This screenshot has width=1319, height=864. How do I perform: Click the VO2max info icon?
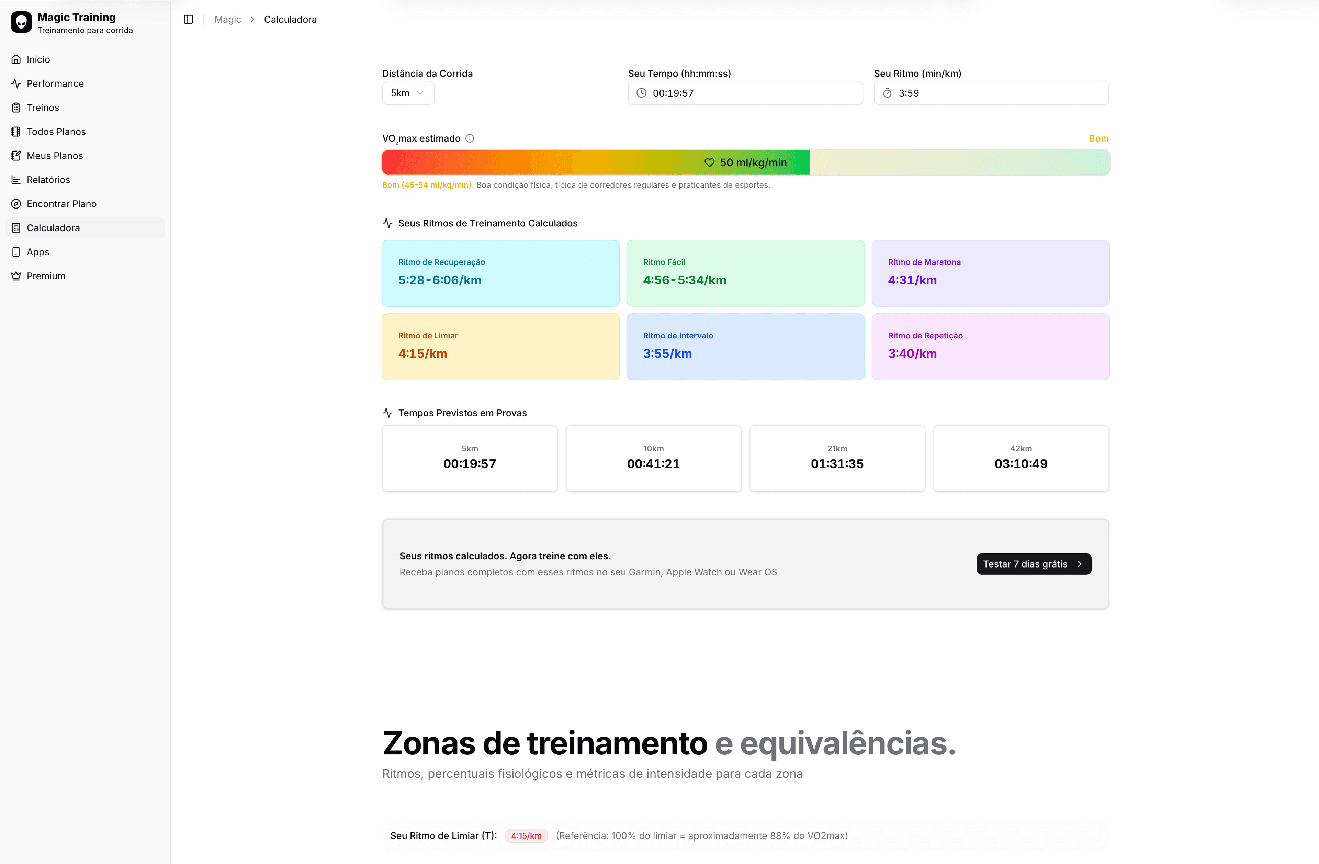(x=470, y=138)
